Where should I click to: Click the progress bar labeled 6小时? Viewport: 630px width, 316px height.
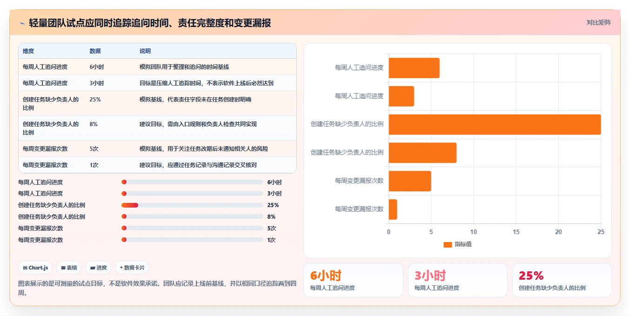(192, 182)
